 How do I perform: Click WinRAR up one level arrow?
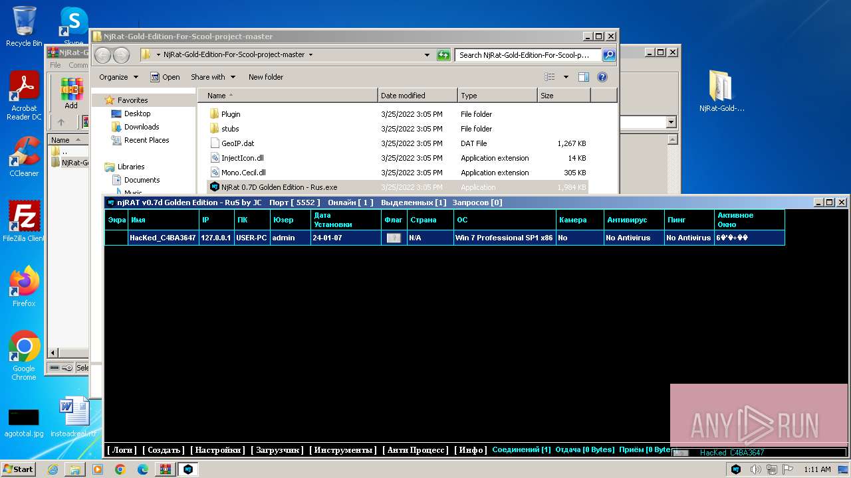pos(61,122)
